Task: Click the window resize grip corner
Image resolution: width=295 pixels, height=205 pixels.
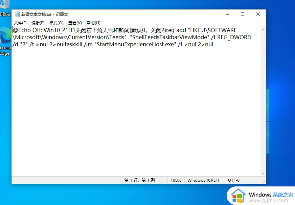Action: click(x=264, y=182)
